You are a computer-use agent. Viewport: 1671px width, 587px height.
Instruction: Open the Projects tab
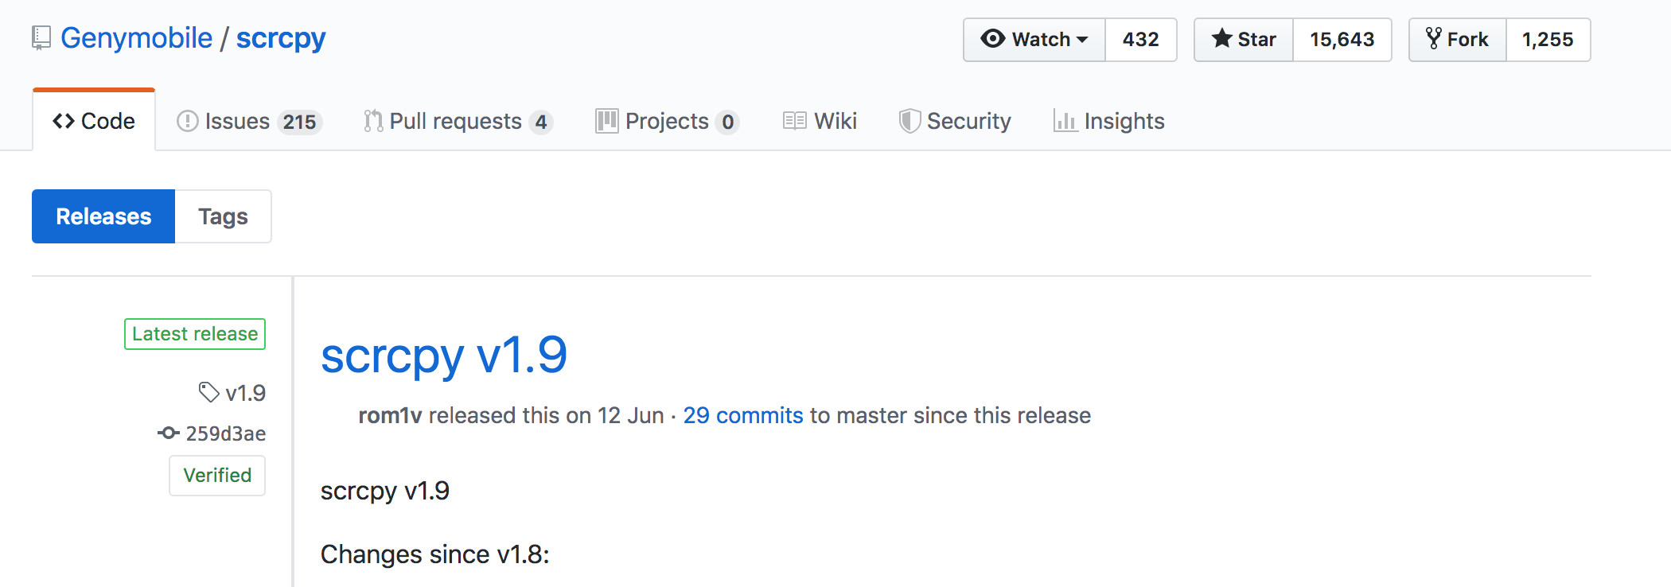(x=668, y=121)
